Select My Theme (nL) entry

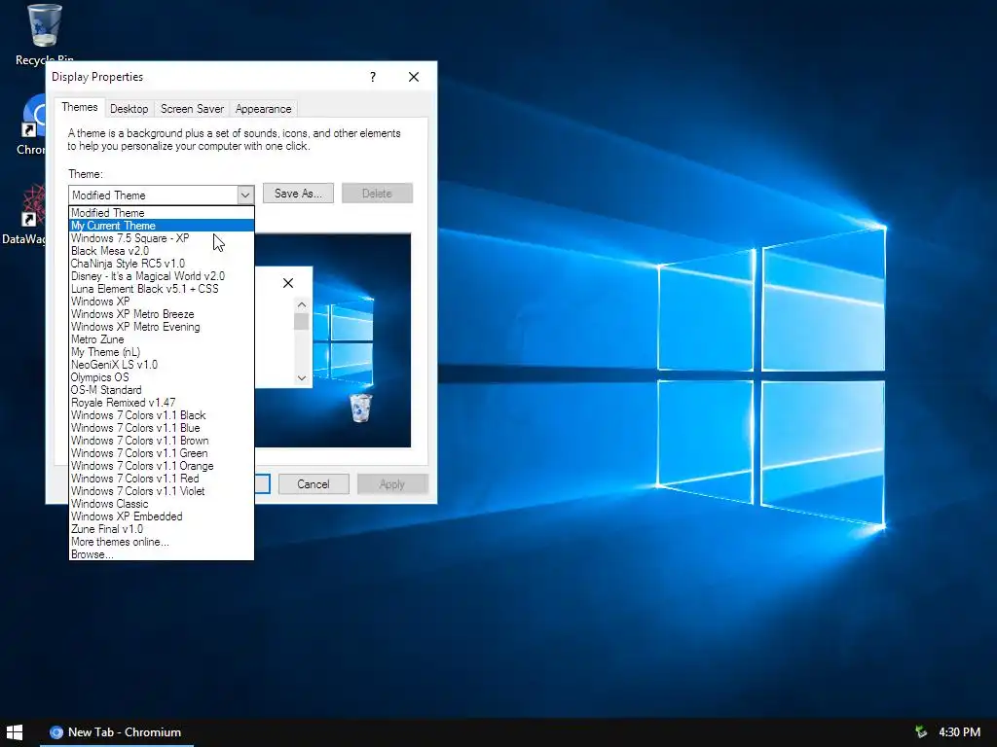(162, 352)
